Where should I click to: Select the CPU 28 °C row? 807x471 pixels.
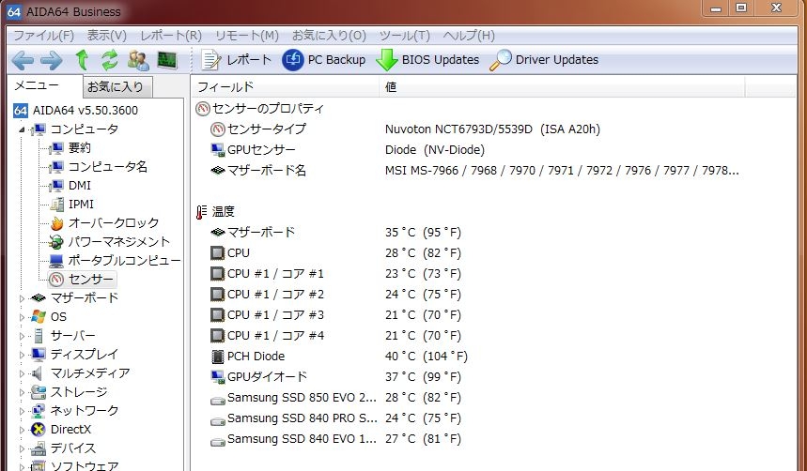point(335,253)
